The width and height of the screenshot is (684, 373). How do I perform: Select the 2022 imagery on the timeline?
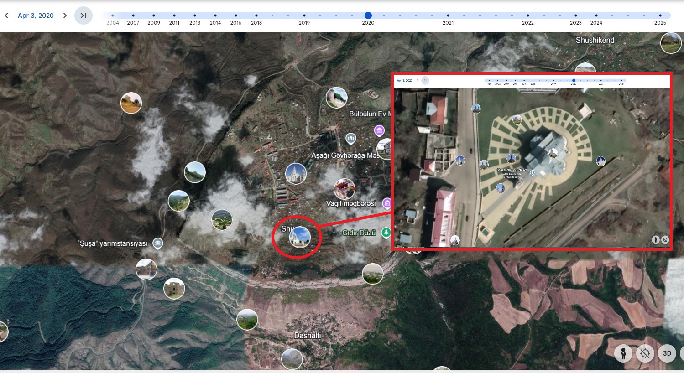pos(528,16)
